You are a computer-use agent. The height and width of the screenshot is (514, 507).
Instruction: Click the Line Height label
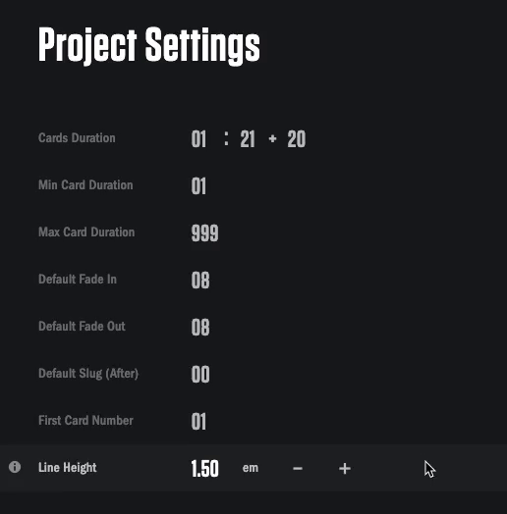68,468
